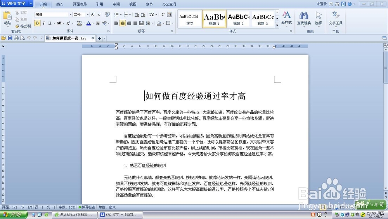Image resolution: width=388 pixels, height=219 pixels.
Task: Open the 章节 (Chapter) ribbon tab
Action: pyautogui.click(x=149, y=4)
